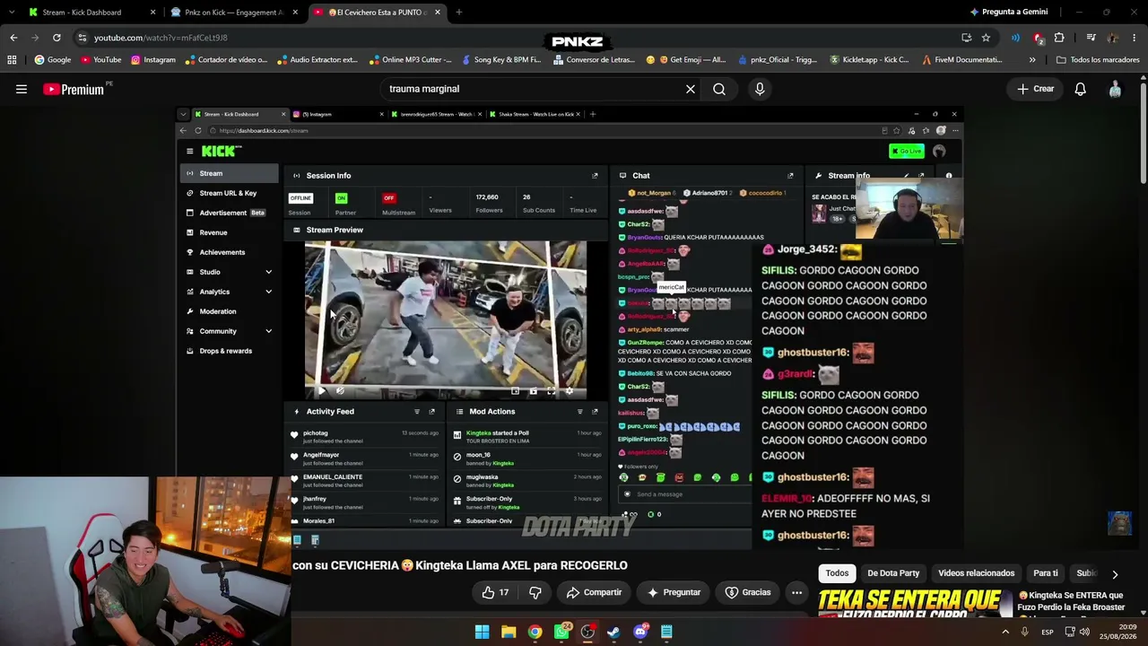
Task: Click the YouTube search input field
Action: click(529, 89)
